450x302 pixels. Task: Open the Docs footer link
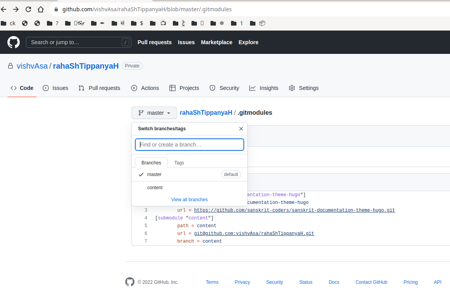[334, 282]
